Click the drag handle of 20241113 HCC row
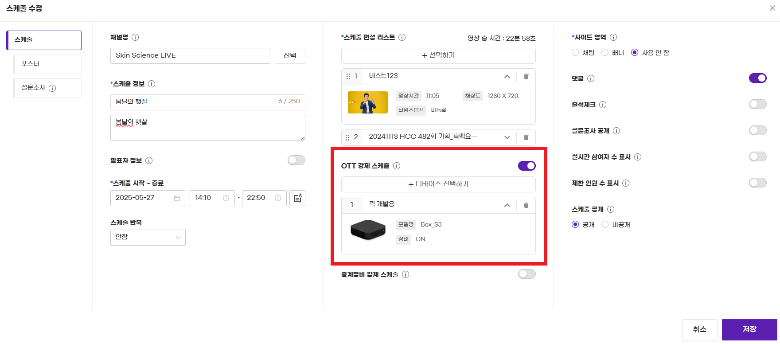The width and height of the screenshot is (780, 344). [x=347, y=137]
